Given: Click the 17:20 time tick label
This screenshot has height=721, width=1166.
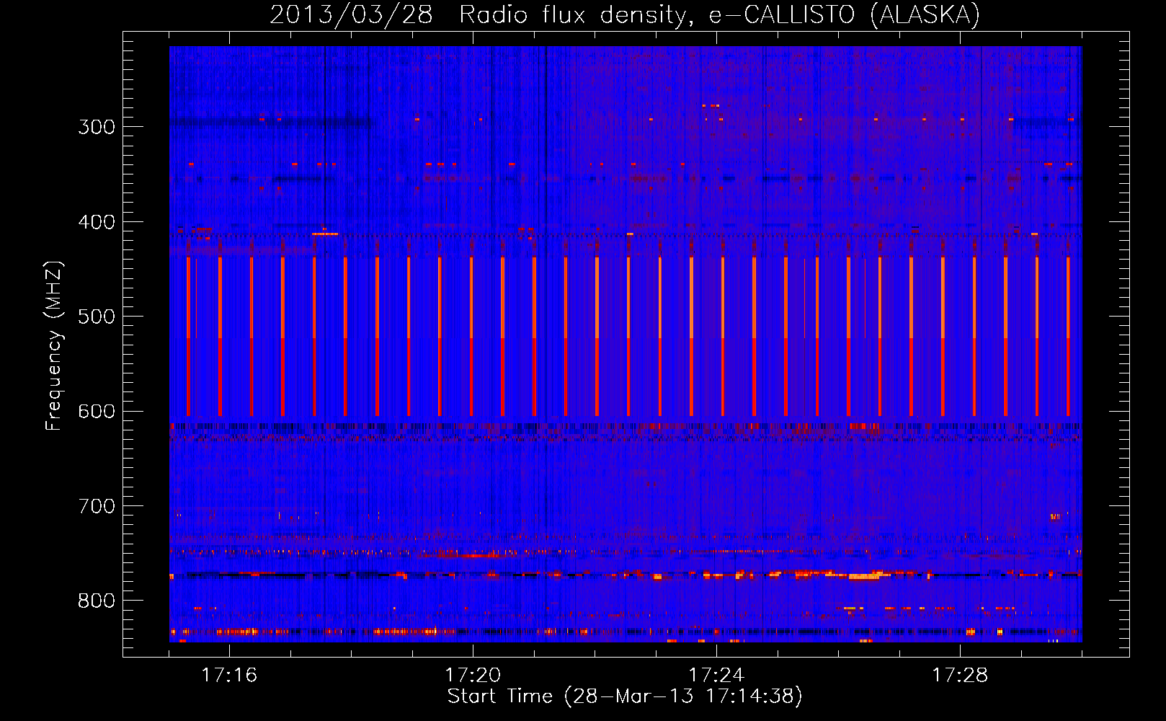Looking at the screenshot, I should (x=473, y=675).
